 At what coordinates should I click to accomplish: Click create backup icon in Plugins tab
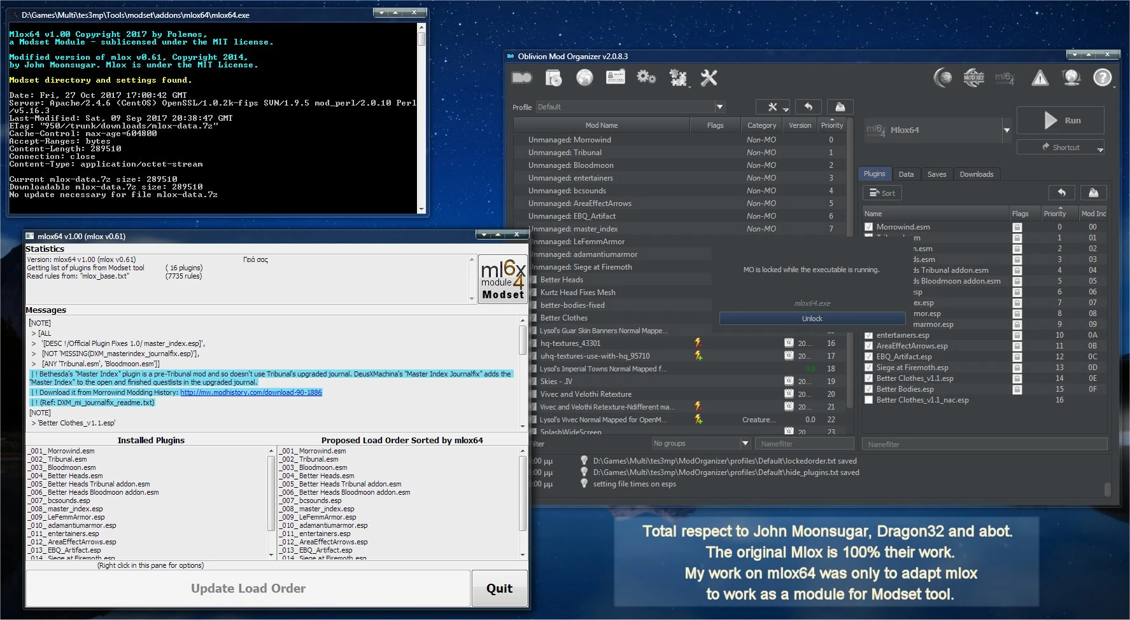(x=1094, y=193)
